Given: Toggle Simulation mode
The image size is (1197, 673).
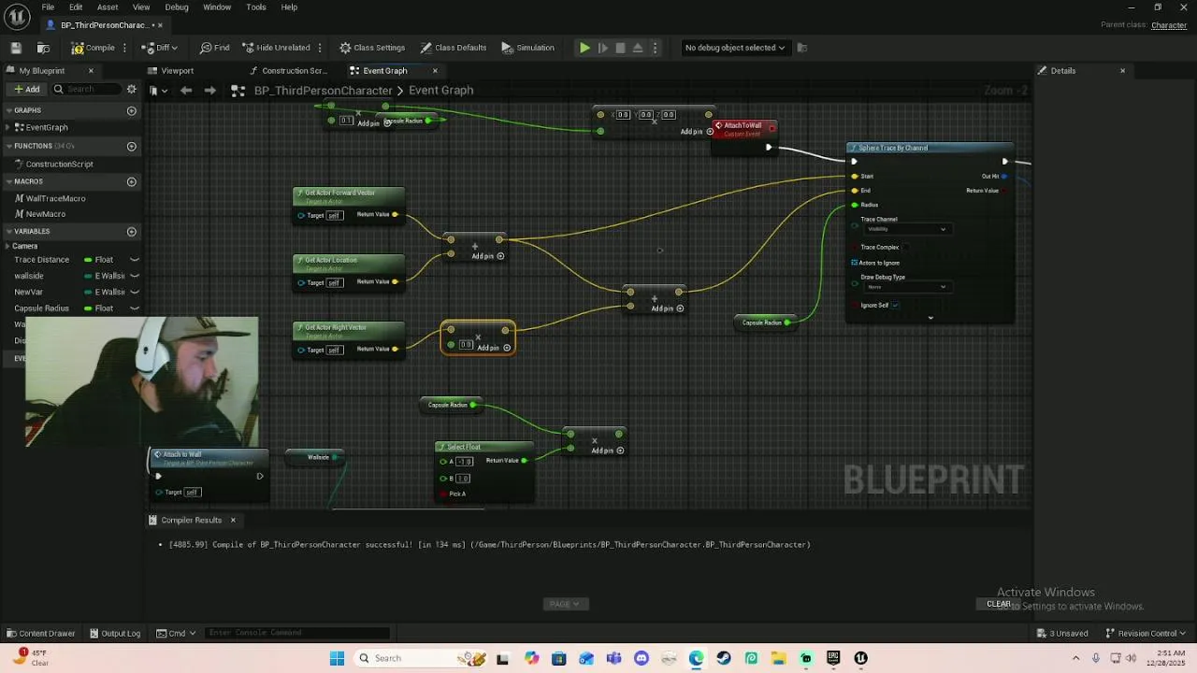Looking at the screenshot, I should click(x=528, y=48).
